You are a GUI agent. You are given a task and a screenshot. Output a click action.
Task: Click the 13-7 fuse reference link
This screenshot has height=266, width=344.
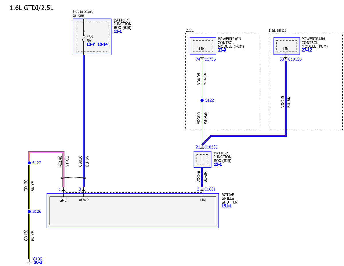(91, 44)
